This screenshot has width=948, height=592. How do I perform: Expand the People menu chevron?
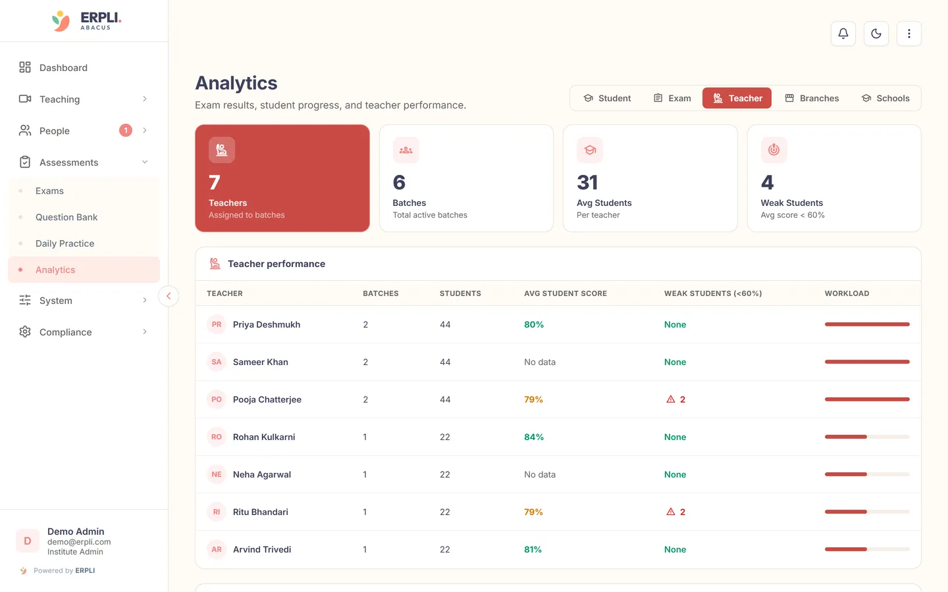(x=145, y=130)
